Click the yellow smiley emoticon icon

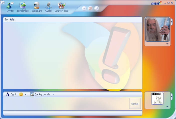click(x=21, y=94)
